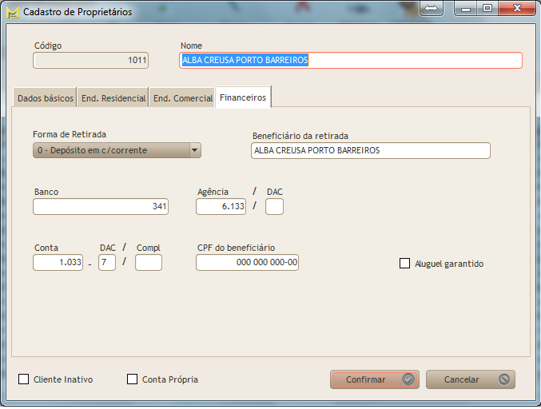Check the Cliente Inativo box
The height and width of the screenshot is (409, 541).
[x=23, y=379]
